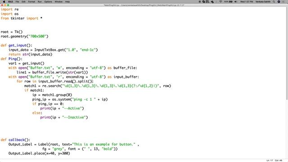Click the 'if ping_ip == 0:' line

pos(48,104)
